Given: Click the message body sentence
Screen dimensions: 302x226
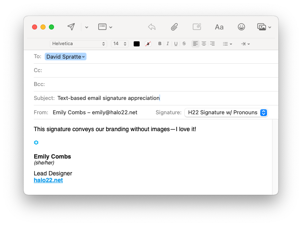Looking at the screenshot, I should [x=115, y=129].
